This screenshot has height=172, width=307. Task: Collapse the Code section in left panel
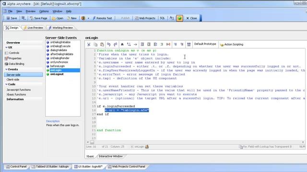(x=6, y=84)
